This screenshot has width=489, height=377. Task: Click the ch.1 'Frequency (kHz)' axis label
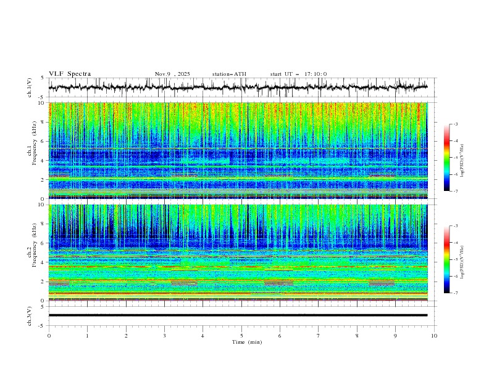pyautogui.click(x=35, y=144)
